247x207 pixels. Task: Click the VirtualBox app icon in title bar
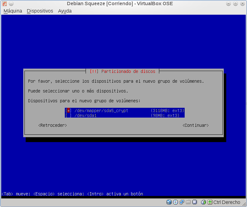tap(4, 3)
